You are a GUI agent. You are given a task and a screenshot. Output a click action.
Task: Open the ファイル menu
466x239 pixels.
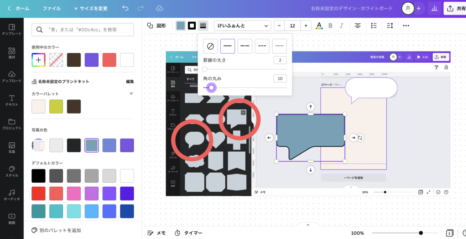pyautogui.click(x=51, y=9)
